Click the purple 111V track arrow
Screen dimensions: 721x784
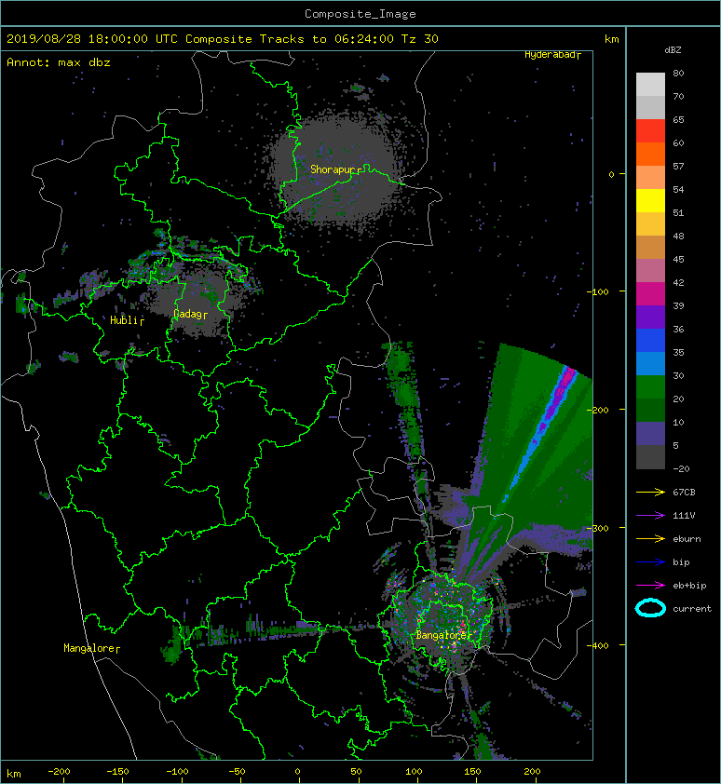coord(650,516)
